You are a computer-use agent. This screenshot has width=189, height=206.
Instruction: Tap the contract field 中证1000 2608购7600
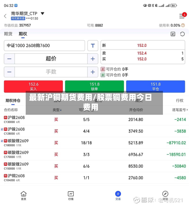click(x=44, y=45)
